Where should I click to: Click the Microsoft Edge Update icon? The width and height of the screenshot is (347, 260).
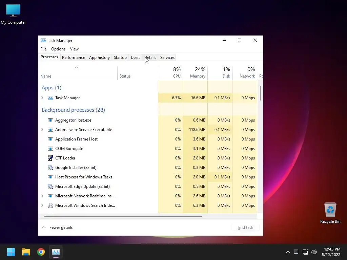click(50, 187)
